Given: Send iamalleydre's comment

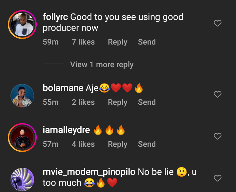Looking at the screenshot, I should pos(147,144).
